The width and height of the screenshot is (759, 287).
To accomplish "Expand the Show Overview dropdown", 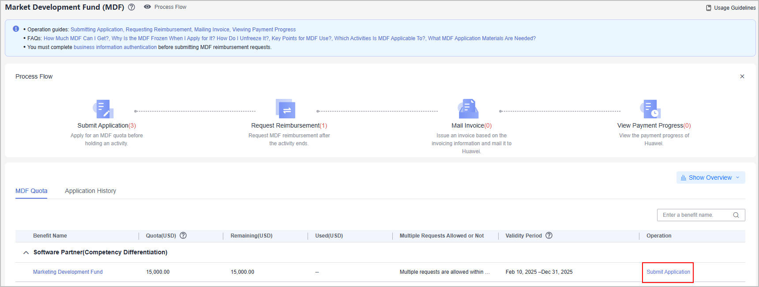I will [x=710, y=177].
